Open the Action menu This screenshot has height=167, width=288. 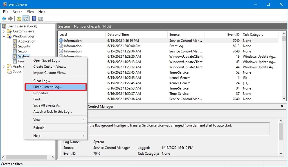click(17, 12)
